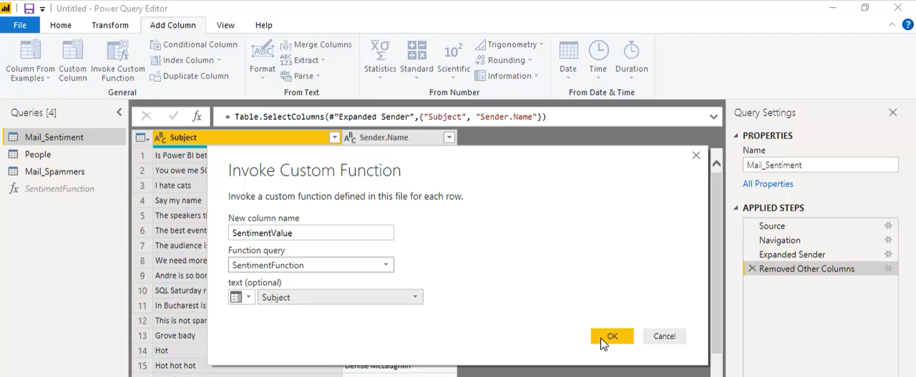Select Mail_Sentiment query
The height and width of the screenshot is (377, 916).
[64, 137]
